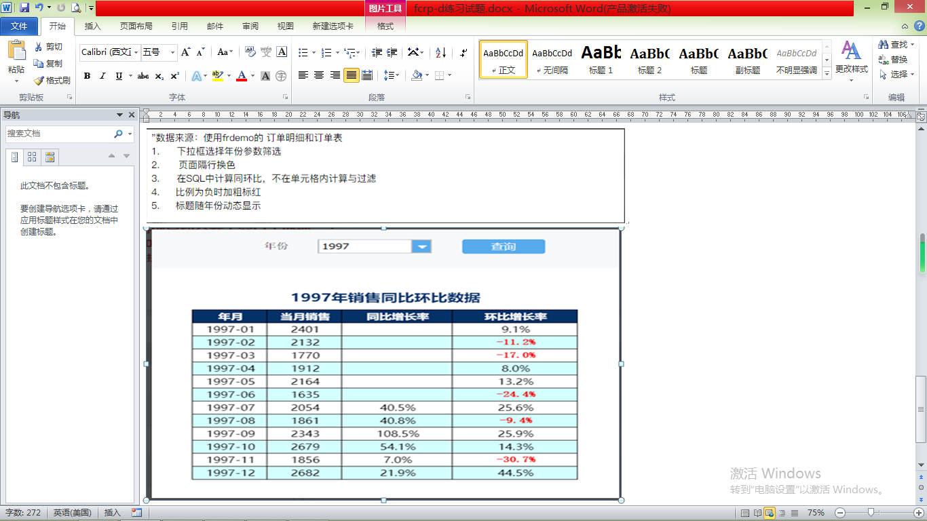Screen dimensions: 927x521
Task: Click the yellow Text Highlight Color button
Action: click(217, 76)
